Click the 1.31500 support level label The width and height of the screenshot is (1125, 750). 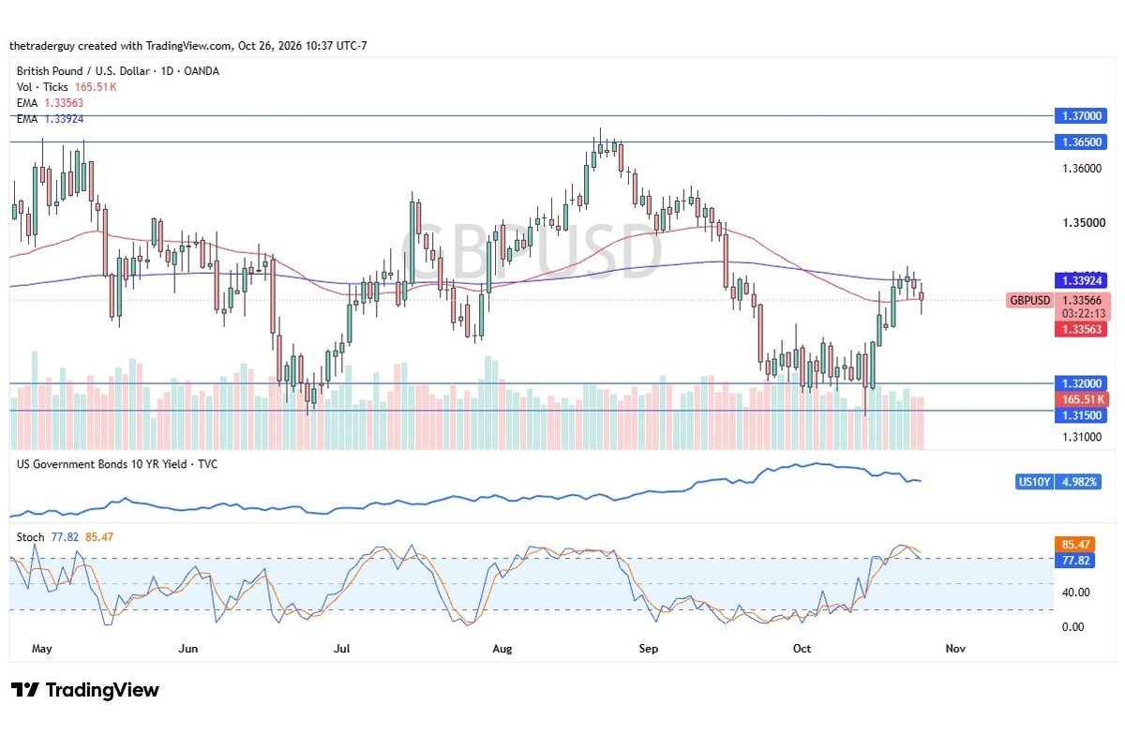(x=1083, y=413)
